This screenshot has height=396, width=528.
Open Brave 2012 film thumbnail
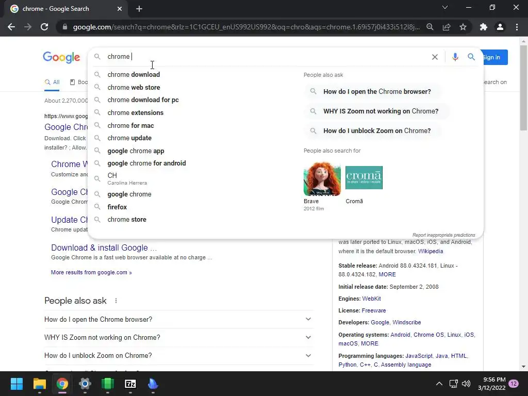click(x=322, y=179)
